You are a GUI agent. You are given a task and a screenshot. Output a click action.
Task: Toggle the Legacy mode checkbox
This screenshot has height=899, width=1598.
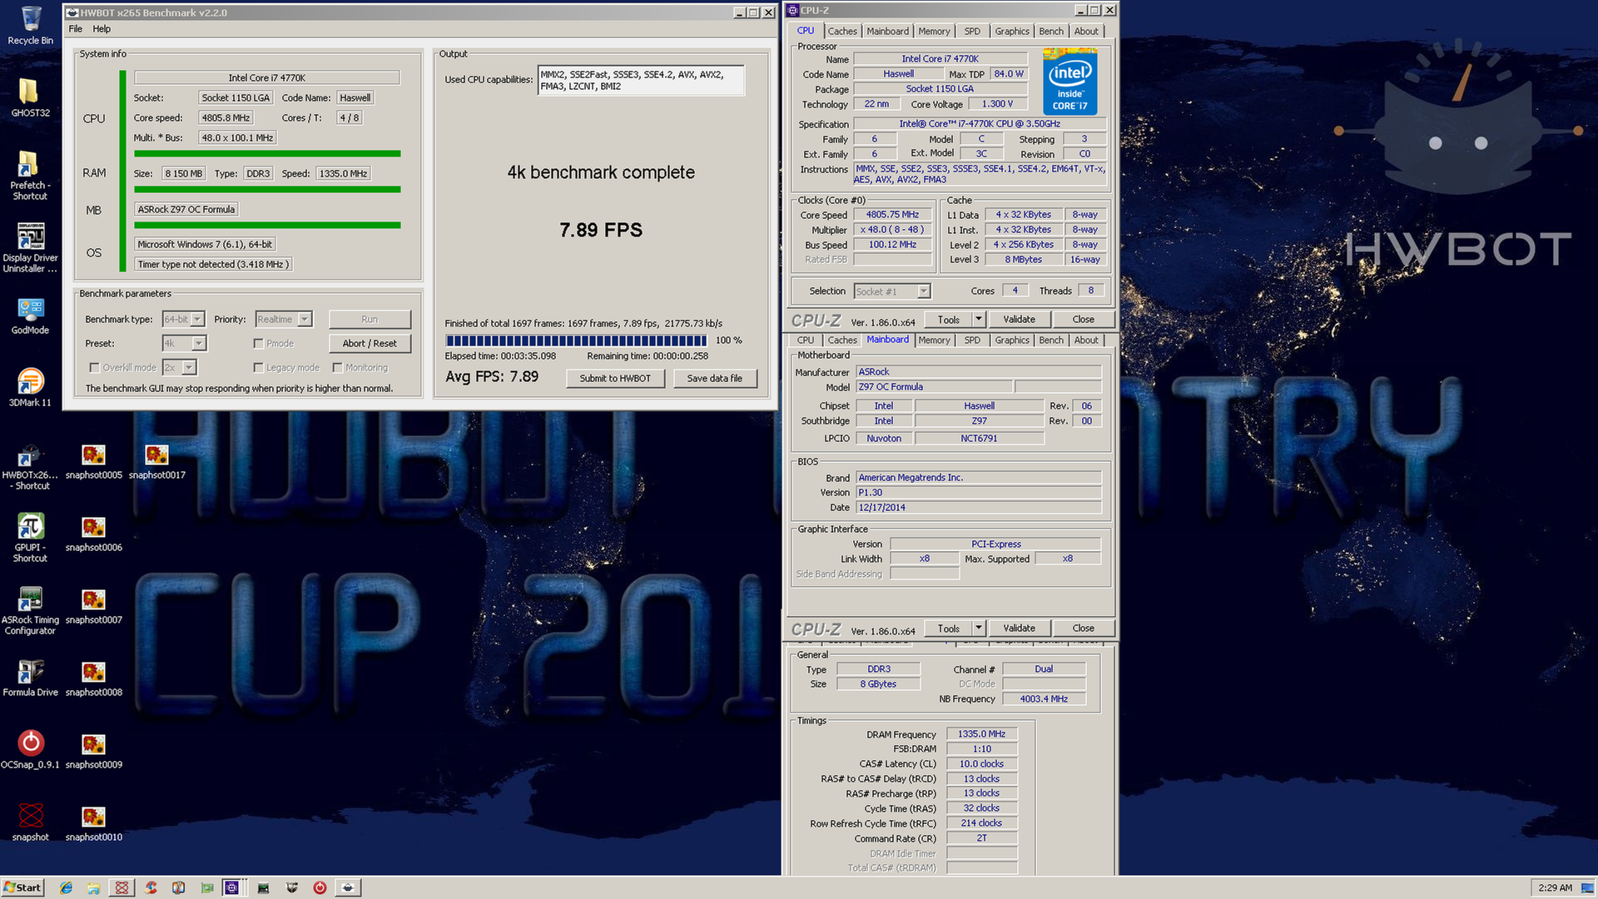click(258, 368)
